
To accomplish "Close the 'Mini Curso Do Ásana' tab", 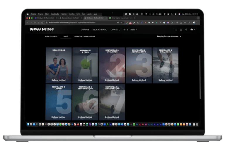I will 56,18.
